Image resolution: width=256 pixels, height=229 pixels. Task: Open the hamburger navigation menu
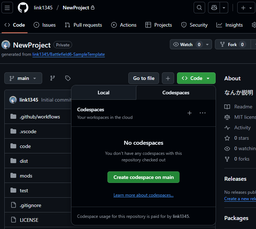(7, 8)
